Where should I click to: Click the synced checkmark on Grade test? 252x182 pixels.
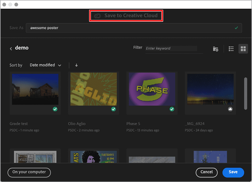[55, 109]
